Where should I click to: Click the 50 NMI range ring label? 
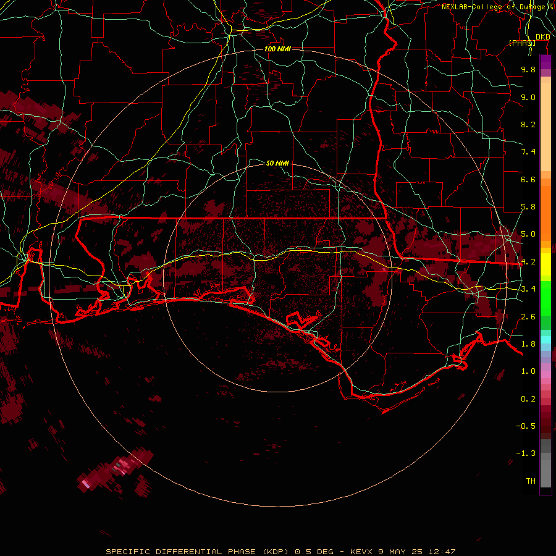click(x=277, y=163)
